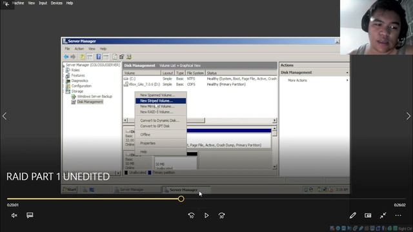Open the VirtualBox Input menu

(43, 3)
